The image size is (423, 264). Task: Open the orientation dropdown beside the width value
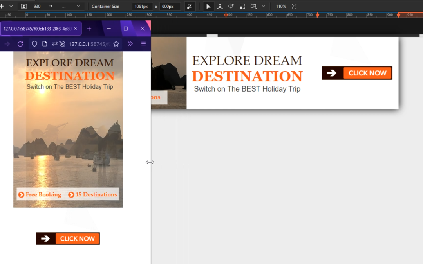pyautogui.click(x=78, y=6)
